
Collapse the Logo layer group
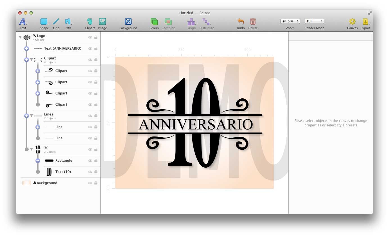click(x=20, y=37)
